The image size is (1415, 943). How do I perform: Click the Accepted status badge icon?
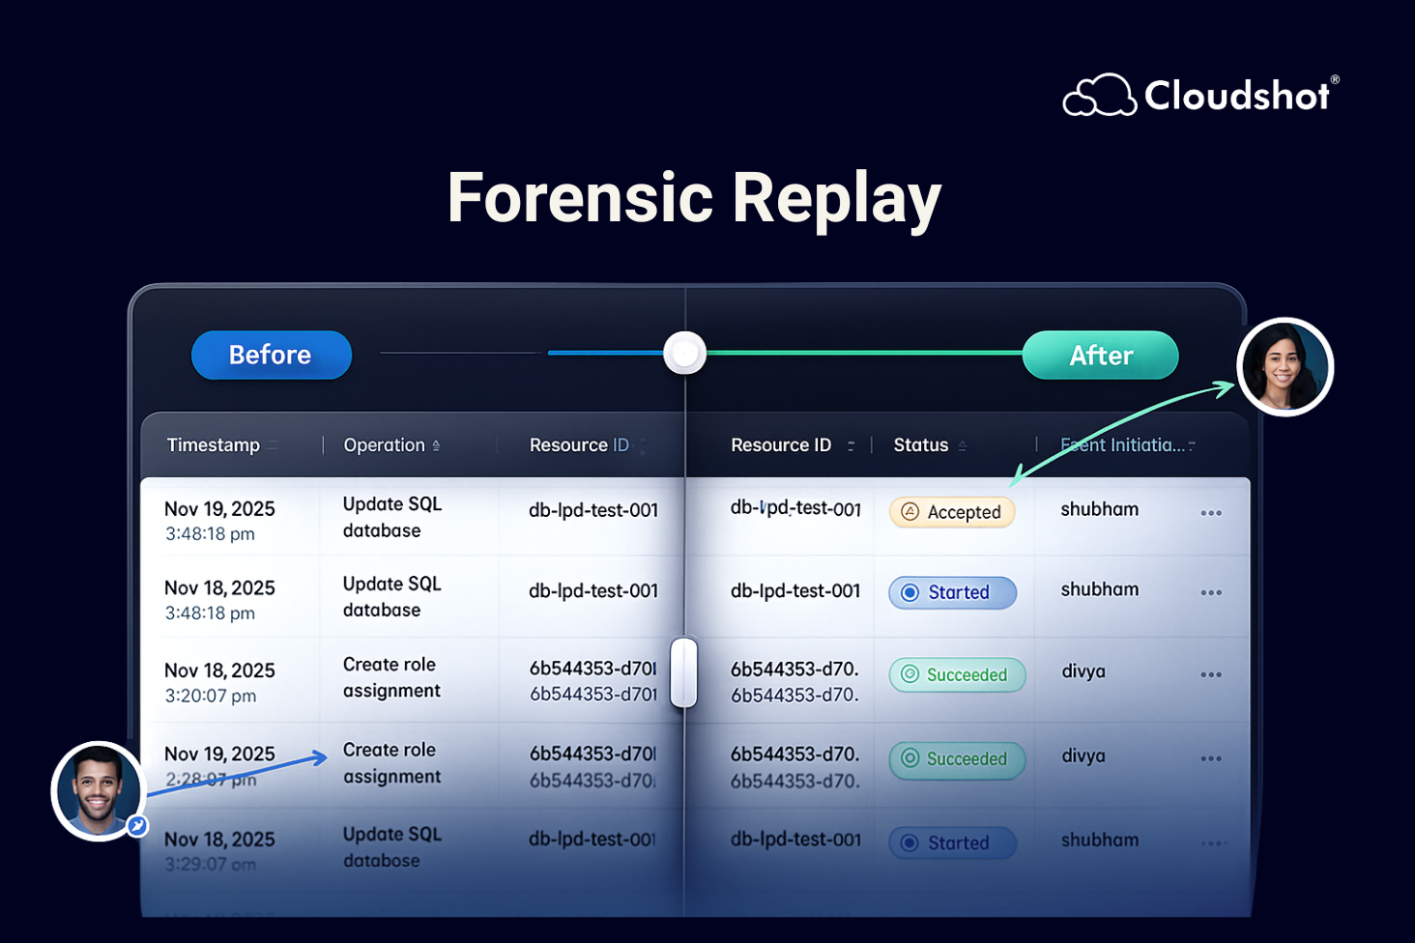point(910,512)
